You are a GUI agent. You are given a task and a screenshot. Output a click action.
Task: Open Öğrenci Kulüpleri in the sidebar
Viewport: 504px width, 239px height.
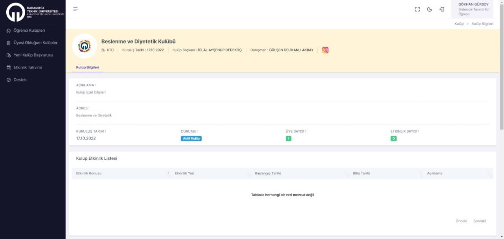click(29, 30)
